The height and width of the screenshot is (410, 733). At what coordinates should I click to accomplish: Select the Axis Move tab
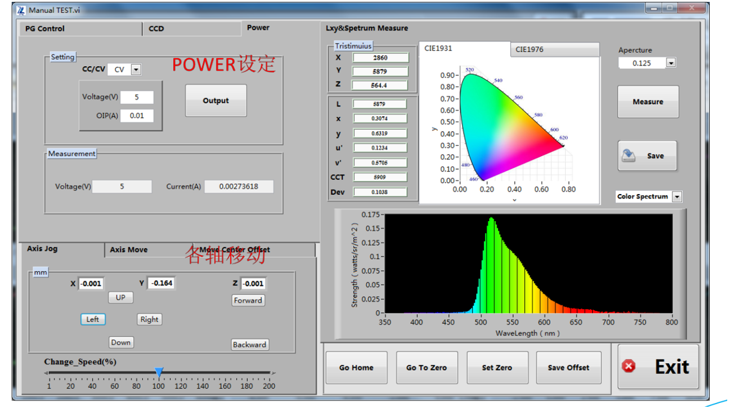click(x=129, y=250)
